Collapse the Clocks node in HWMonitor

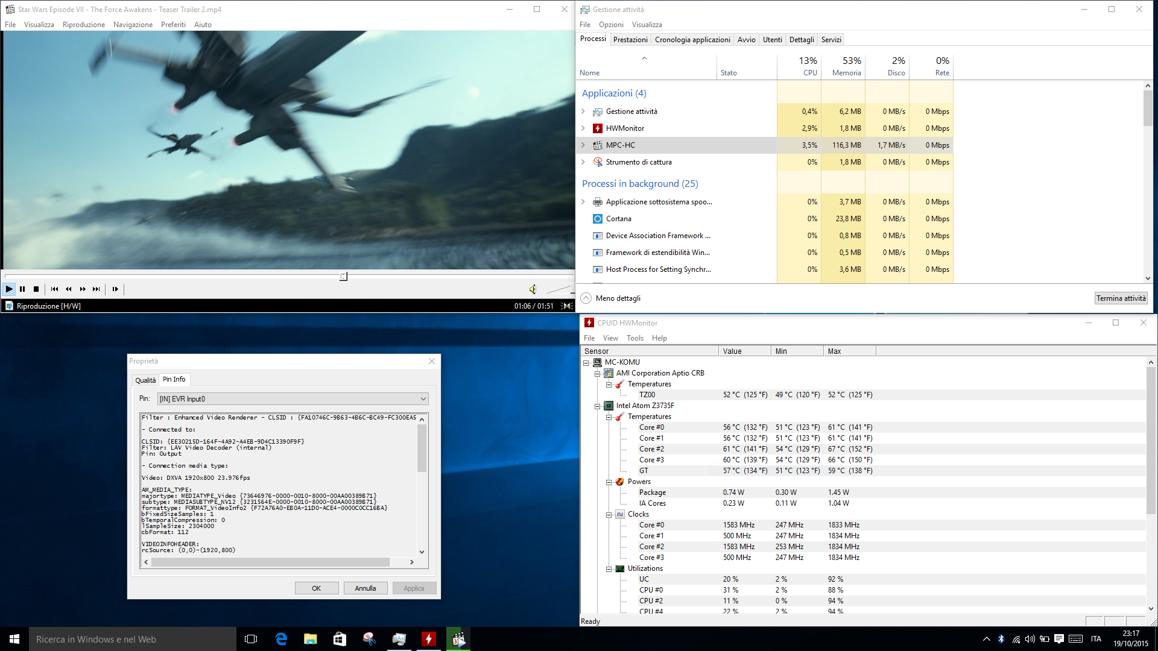pyautogui.click(x=609, y=515)
